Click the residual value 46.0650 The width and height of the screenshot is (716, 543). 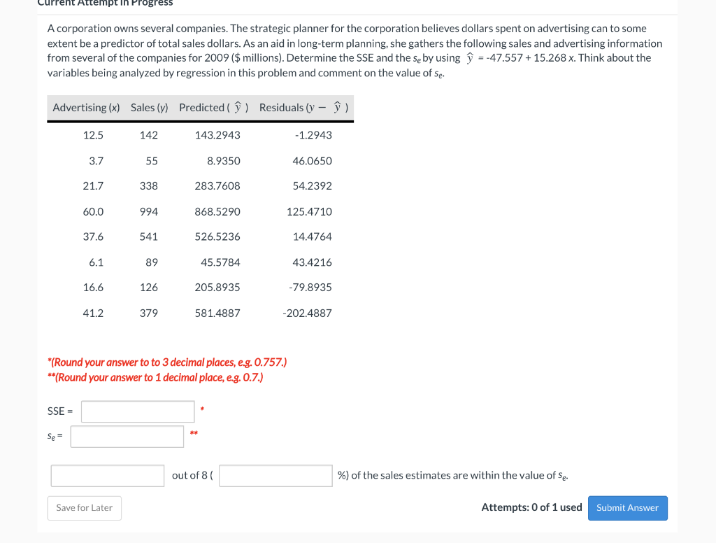click(x=313, y=161)
